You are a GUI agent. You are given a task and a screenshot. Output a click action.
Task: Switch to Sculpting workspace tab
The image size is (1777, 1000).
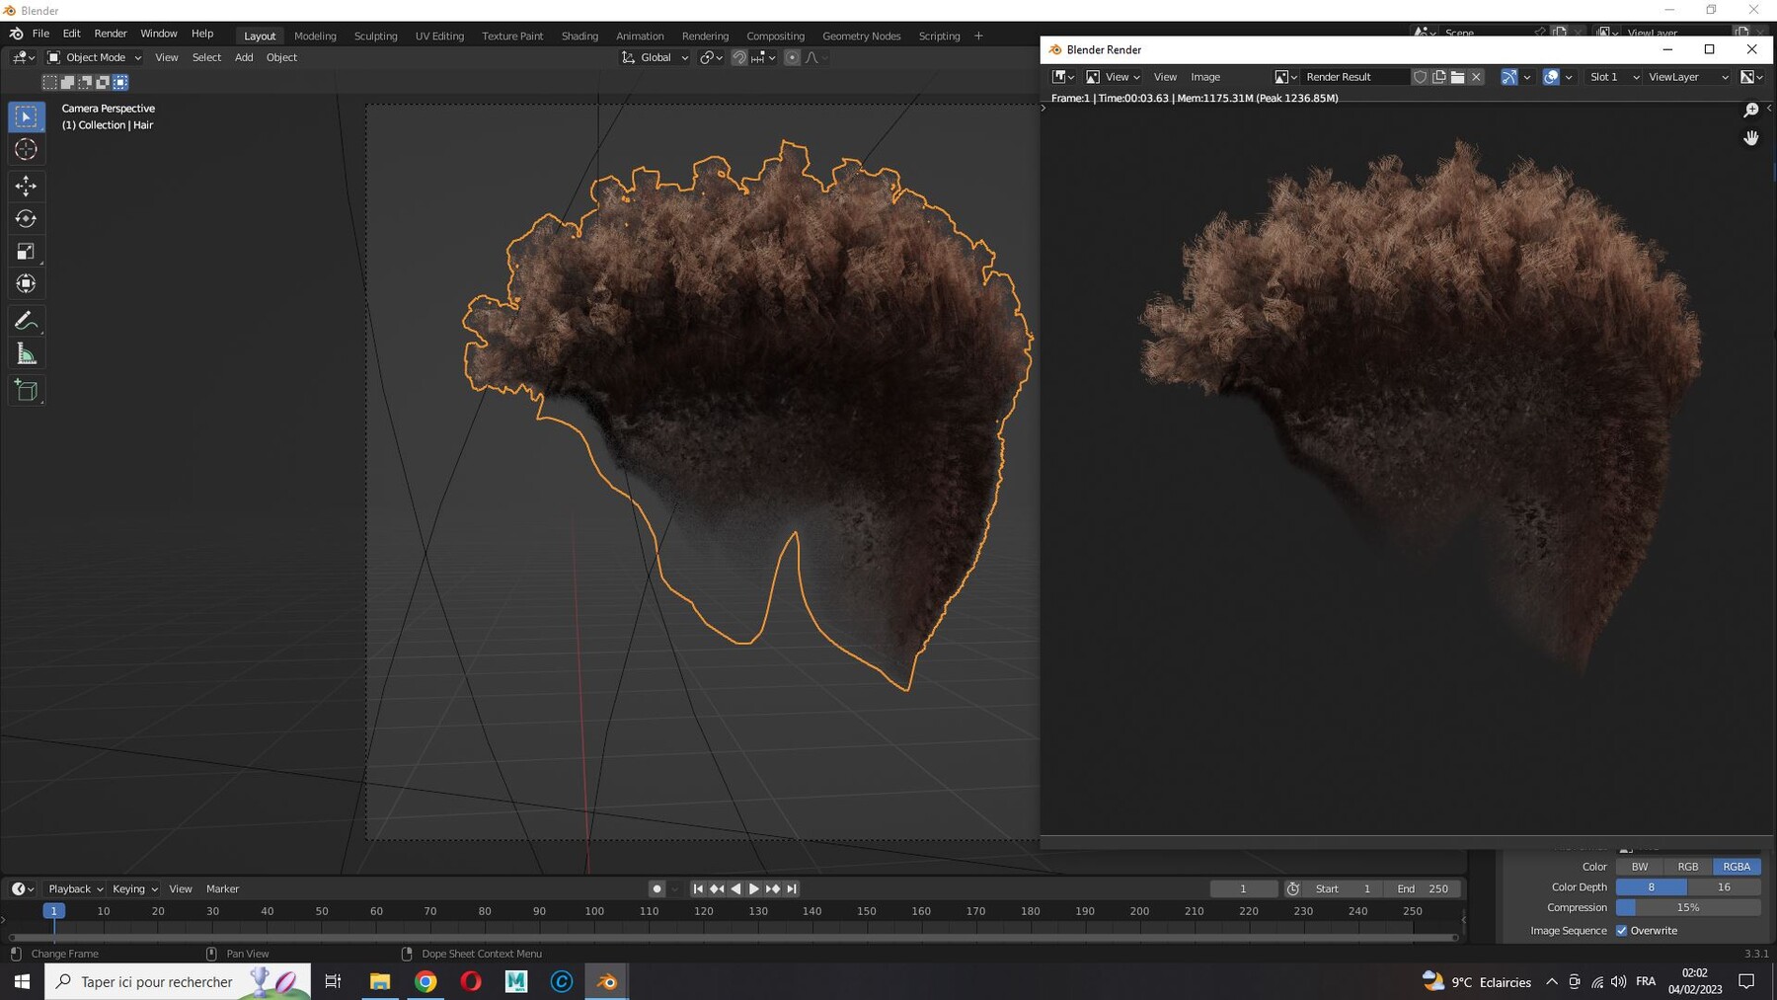coord(375,37)
